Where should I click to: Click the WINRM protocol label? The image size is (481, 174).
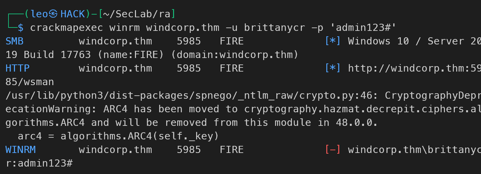tap(21, 150)
